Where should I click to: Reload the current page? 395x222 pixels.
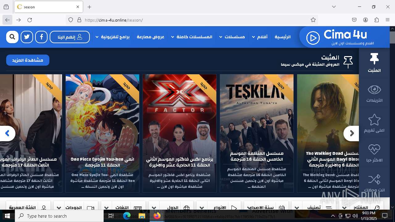coord(30,20)
